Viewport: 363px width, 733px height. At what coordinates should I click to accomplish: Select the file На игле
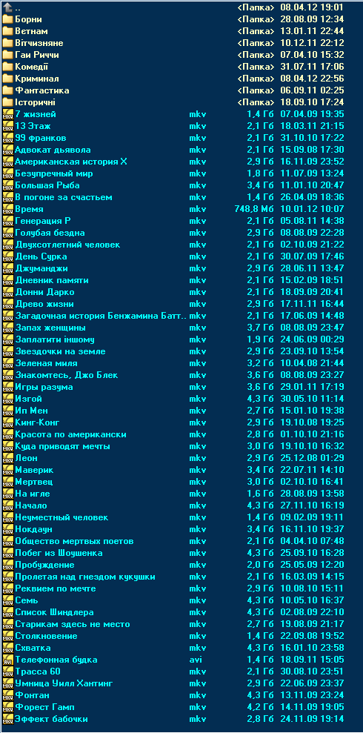tap(33, 494)
